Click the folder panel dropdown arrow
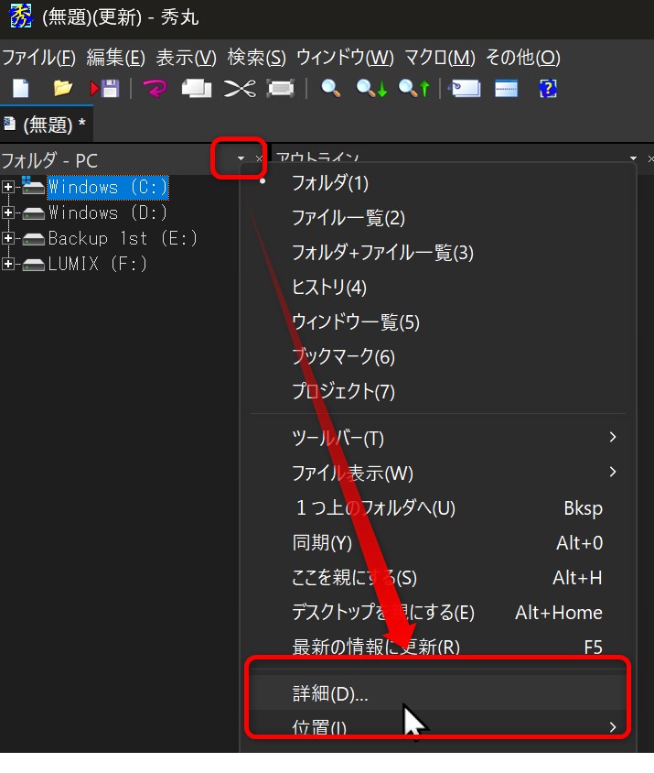 pyautogui.click(x=241, y=159)
